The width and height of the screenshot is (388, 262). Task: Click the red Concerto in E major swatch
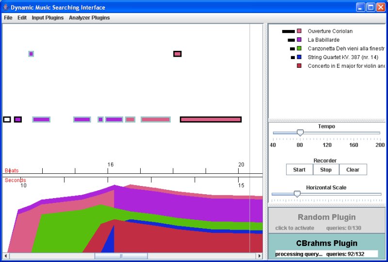point(299,66)
